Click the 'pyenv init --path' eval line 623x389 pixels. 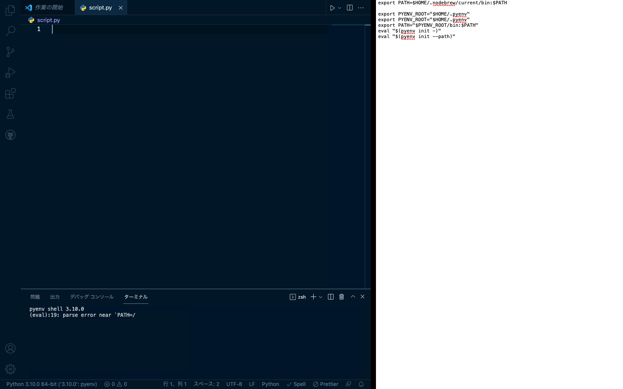(416, 37)
